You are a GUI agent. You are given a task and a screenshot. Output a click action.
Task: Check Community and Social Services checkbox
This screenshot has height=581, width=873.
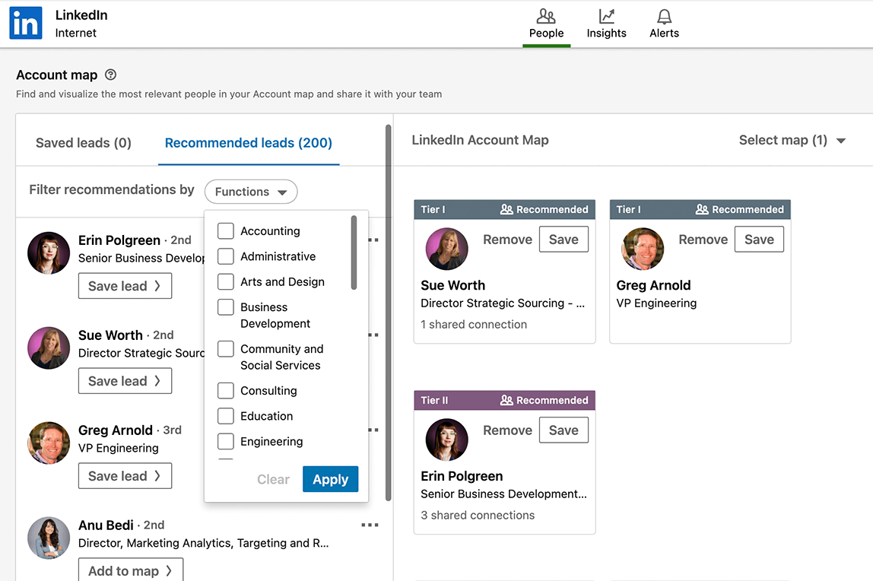coord(226,349)
